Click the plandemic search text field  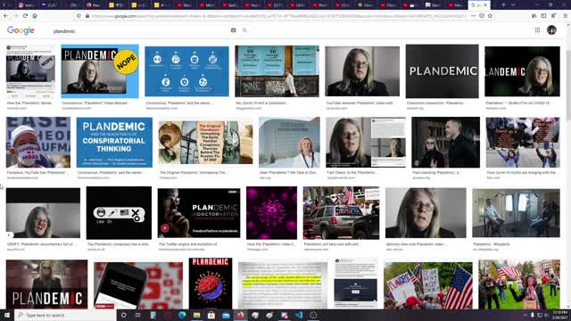click(x=140, y=31)
